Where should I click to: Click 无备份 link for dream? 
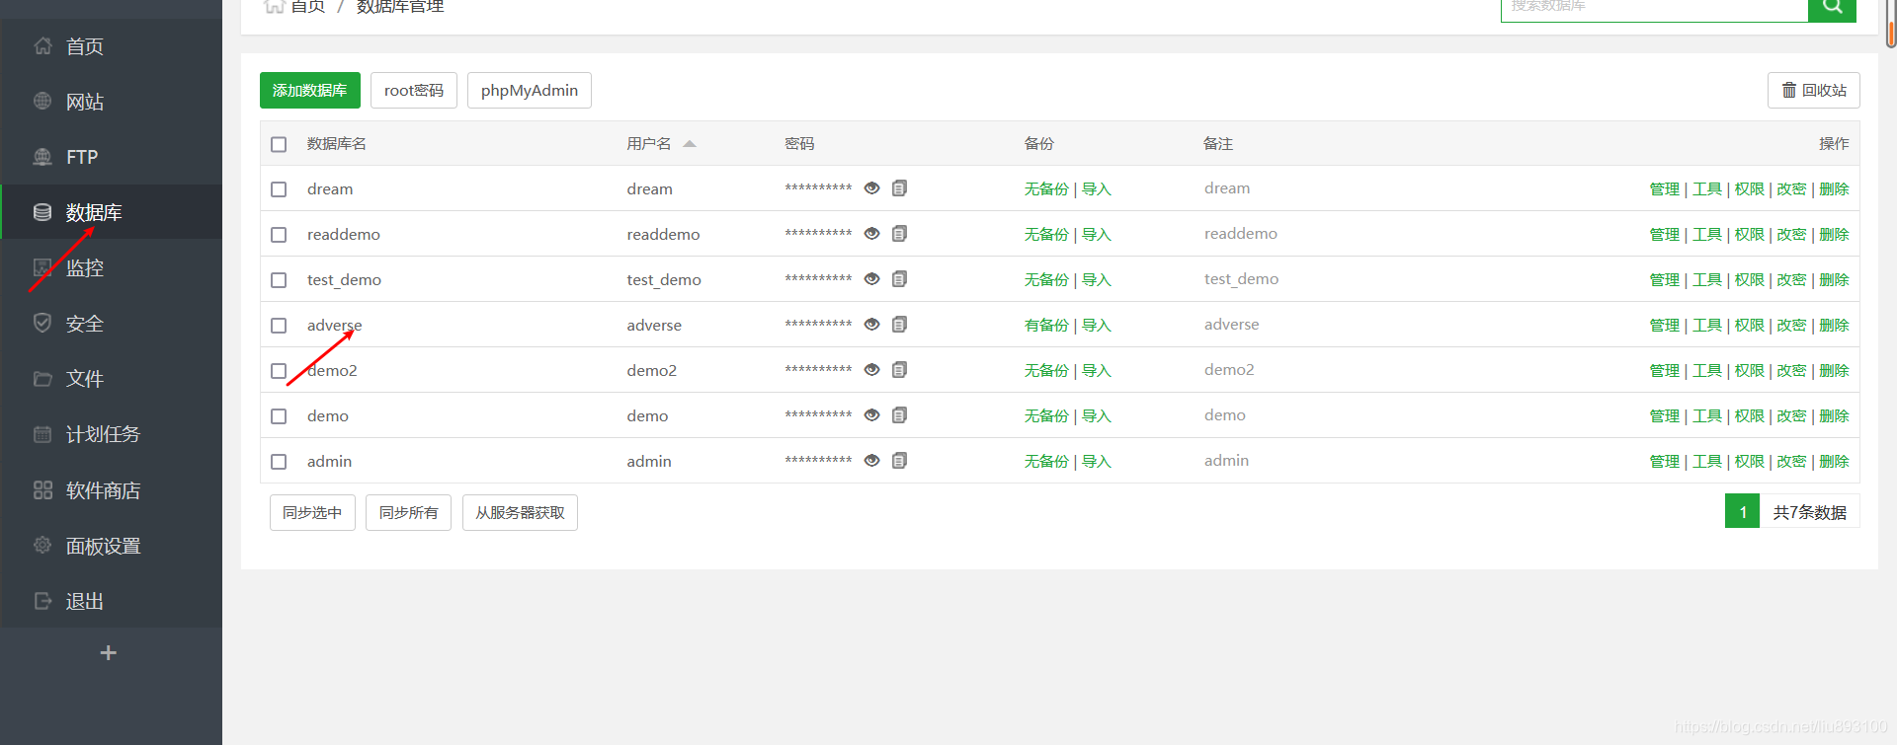(1046, 188)
